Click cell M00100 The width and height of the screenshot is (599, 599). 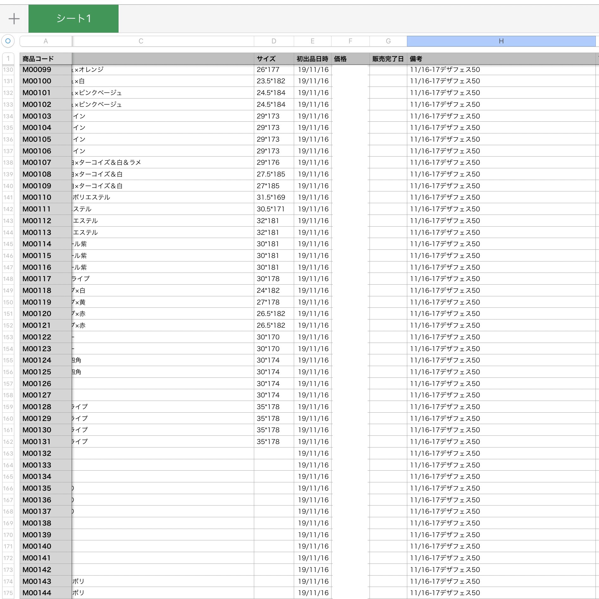point(46,81)
